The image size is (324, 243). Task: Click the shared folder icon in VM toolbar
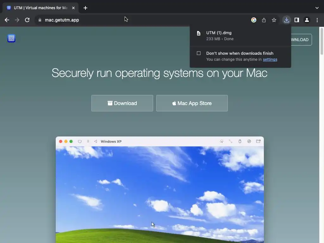[x=258, y=141]
